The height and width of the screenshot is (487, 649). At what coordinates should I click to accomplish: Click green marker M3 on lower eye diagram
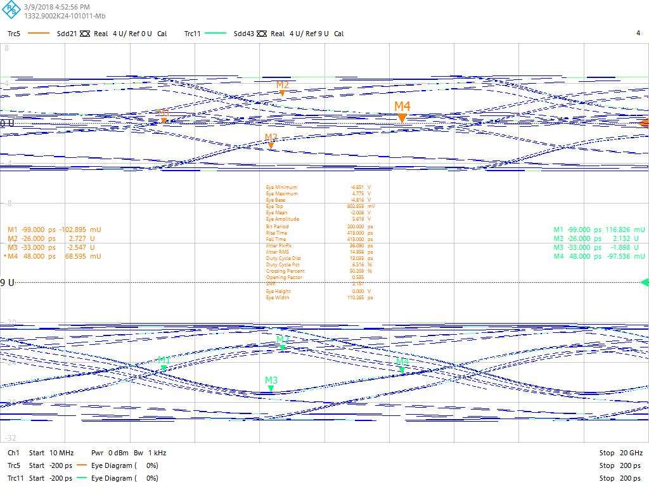(271, 388)
